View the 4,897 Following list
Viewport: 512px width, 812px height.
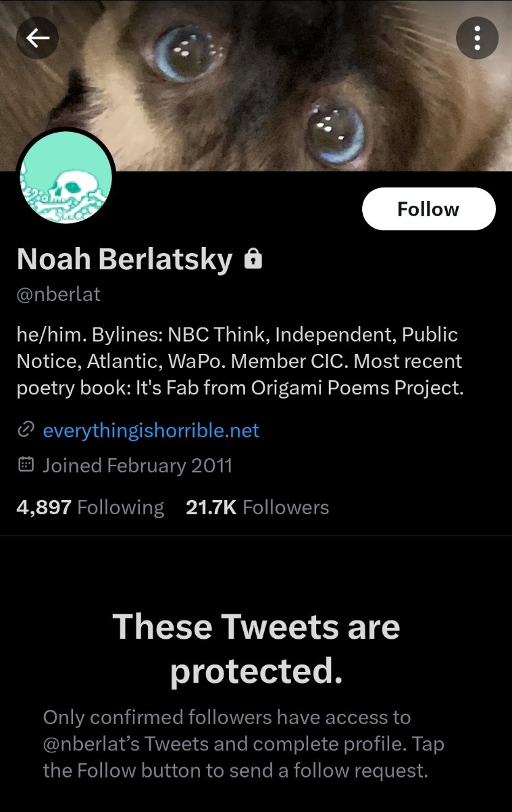coord(90,507)
